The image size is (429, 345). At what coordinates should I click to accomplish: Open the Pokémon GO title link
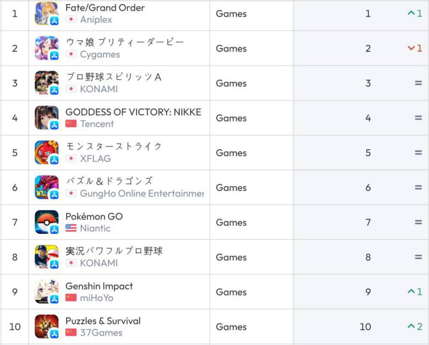(x=94, y=216)
